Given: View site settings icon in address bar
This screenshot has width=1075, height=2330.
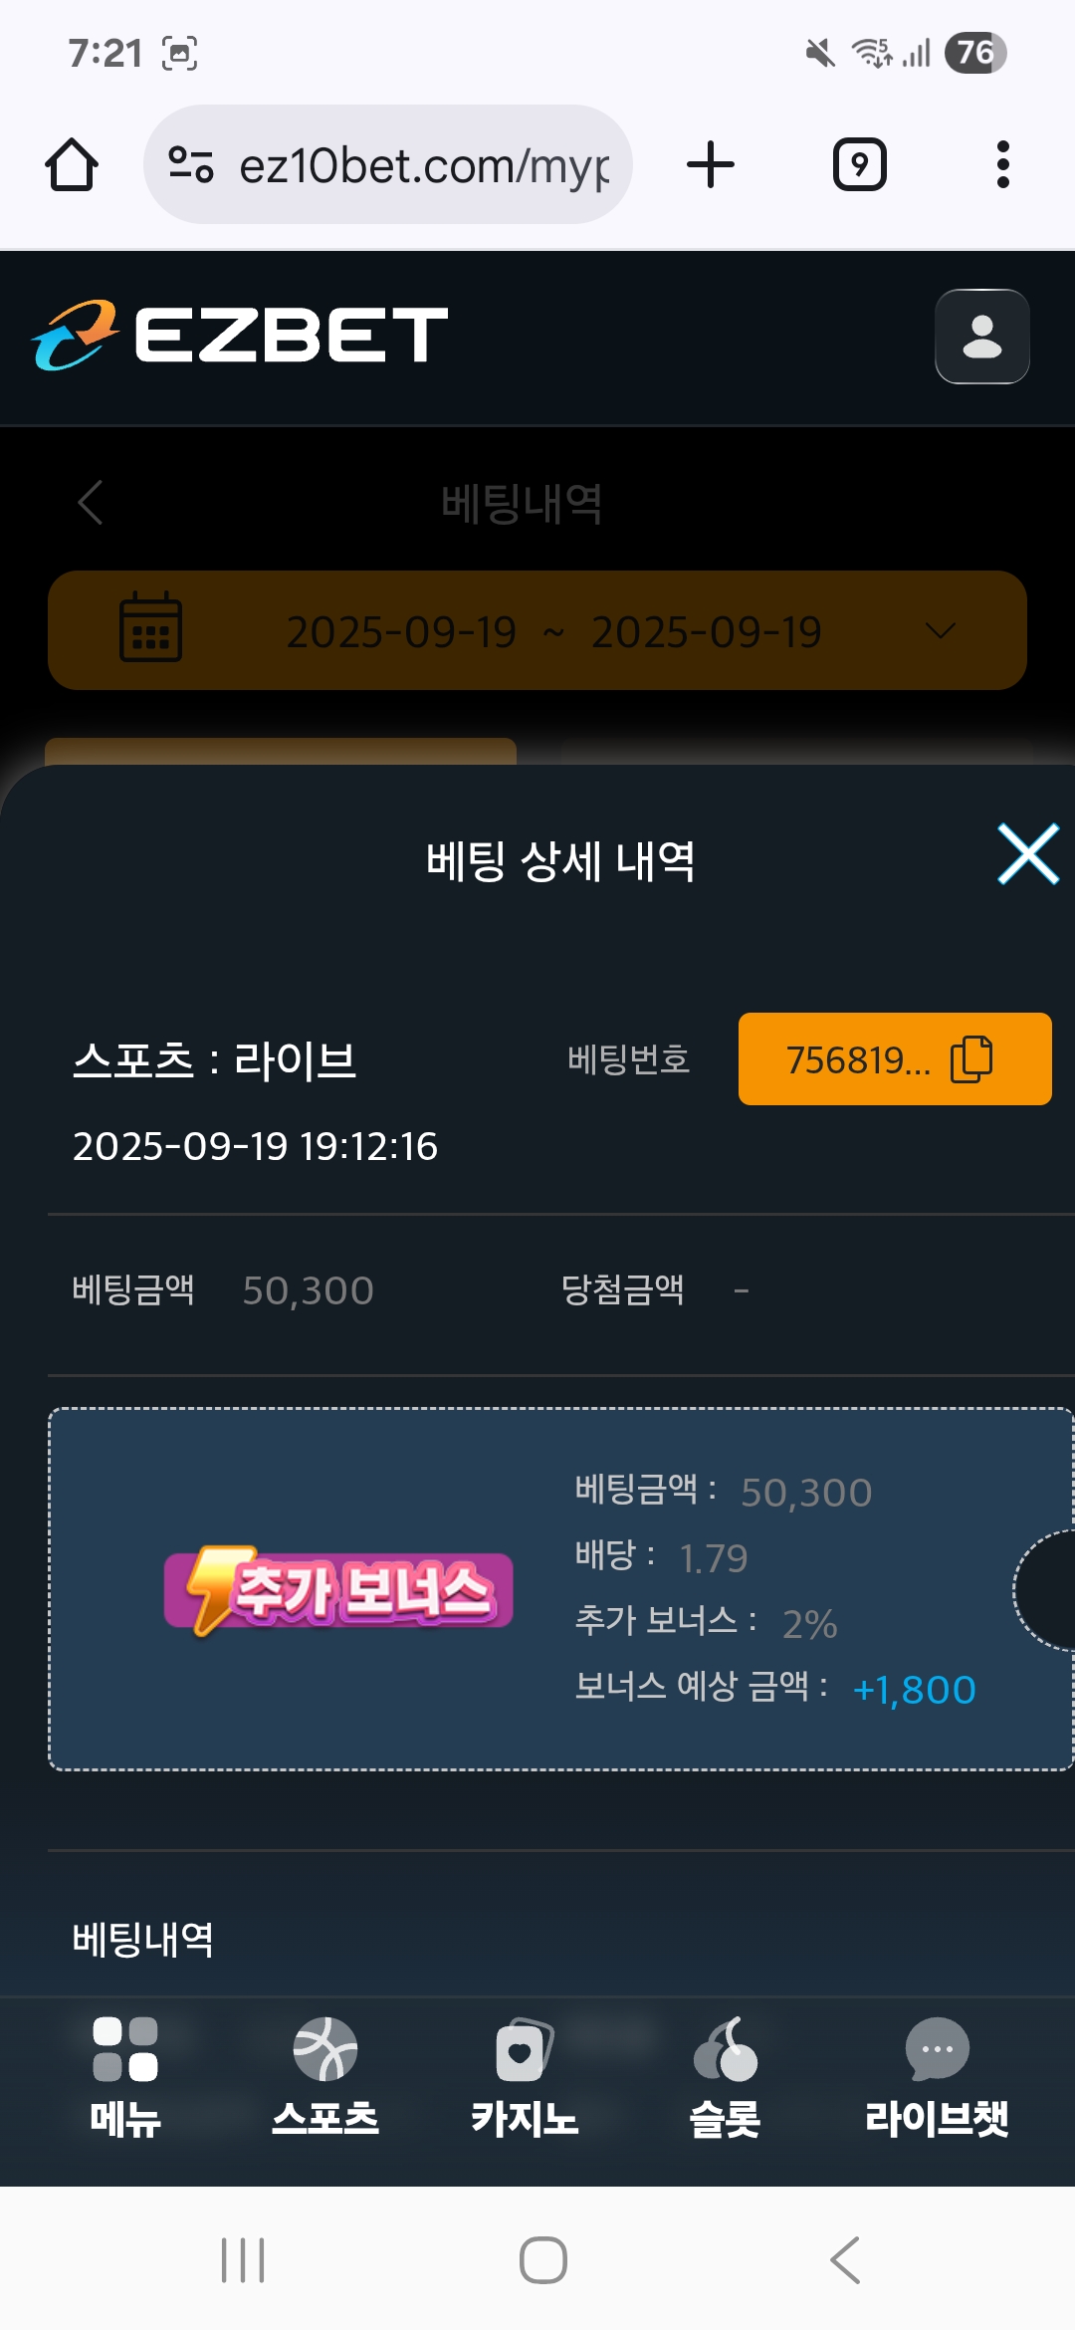Looking at the screenshot, I should coord(190,164).
